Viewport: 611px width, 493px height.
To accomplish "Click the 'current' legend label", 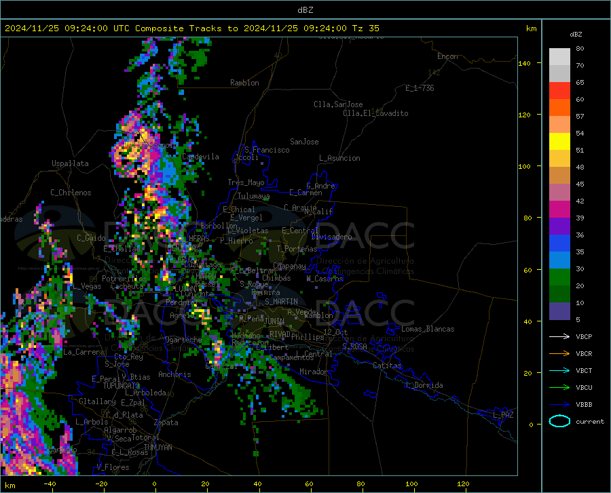I will pyautogui.click(x=590, y=421).
